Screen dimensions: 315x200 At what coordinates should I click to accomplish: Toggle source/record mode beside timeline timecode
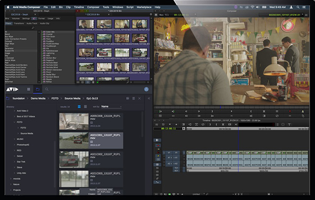[x=184, y=129]
